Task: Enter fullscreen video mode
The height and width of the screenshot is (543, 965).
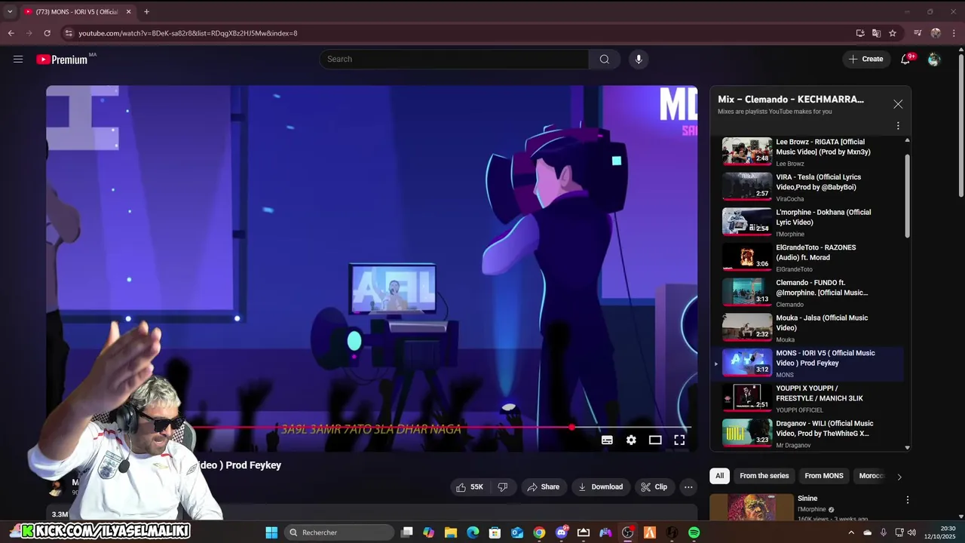Action: tap(679, 440)
